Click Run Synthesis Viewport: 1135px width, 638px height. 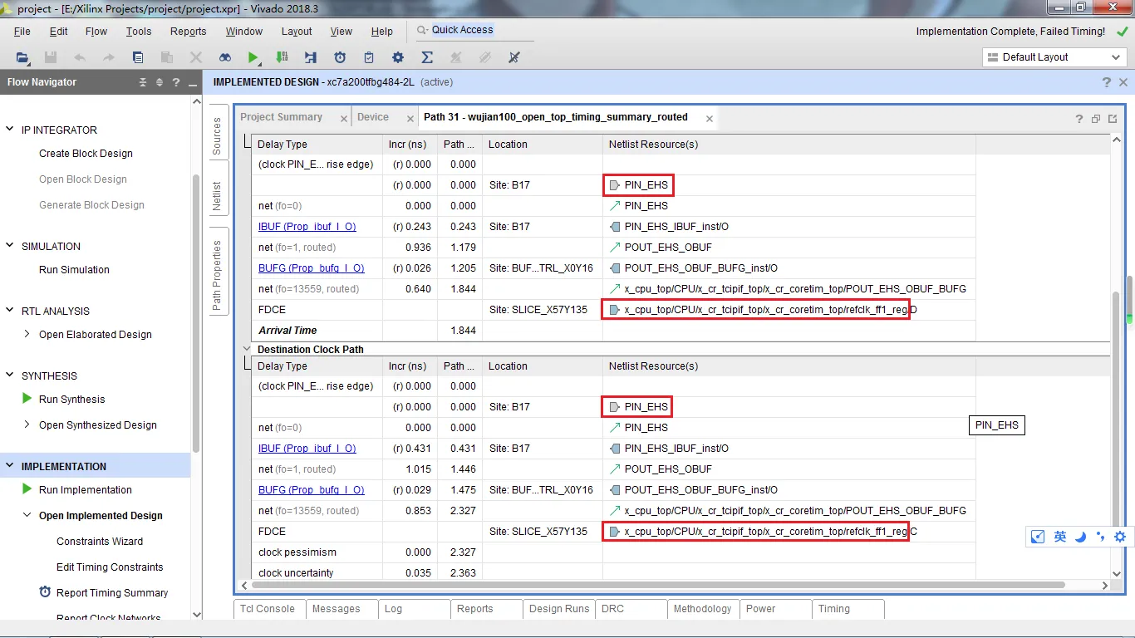pyautogui.click(x=72, y=400)
